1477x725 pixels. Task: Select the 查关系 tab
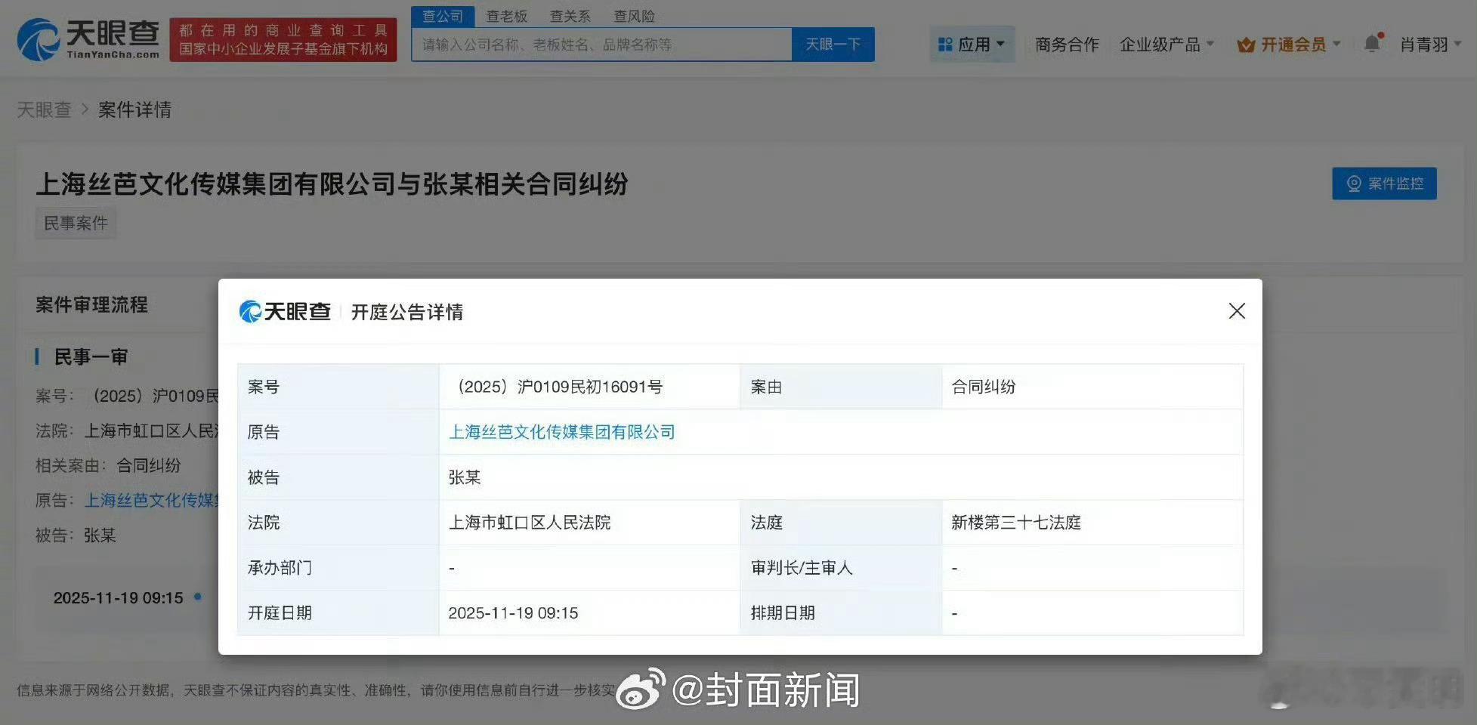[570, 16]
